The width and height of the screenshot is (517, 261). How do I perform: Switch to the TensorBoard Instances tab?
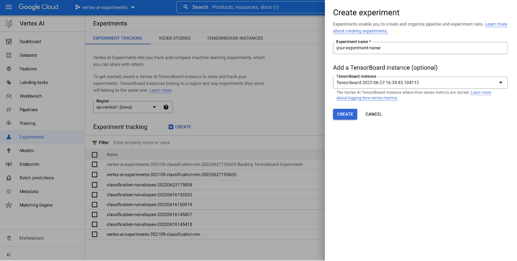coord(235,38)
